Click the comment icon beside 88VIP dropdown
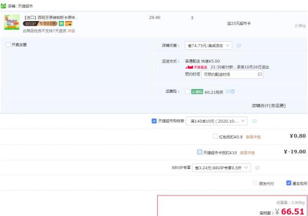This screenshot has width=308, height=216. [257, 168]
